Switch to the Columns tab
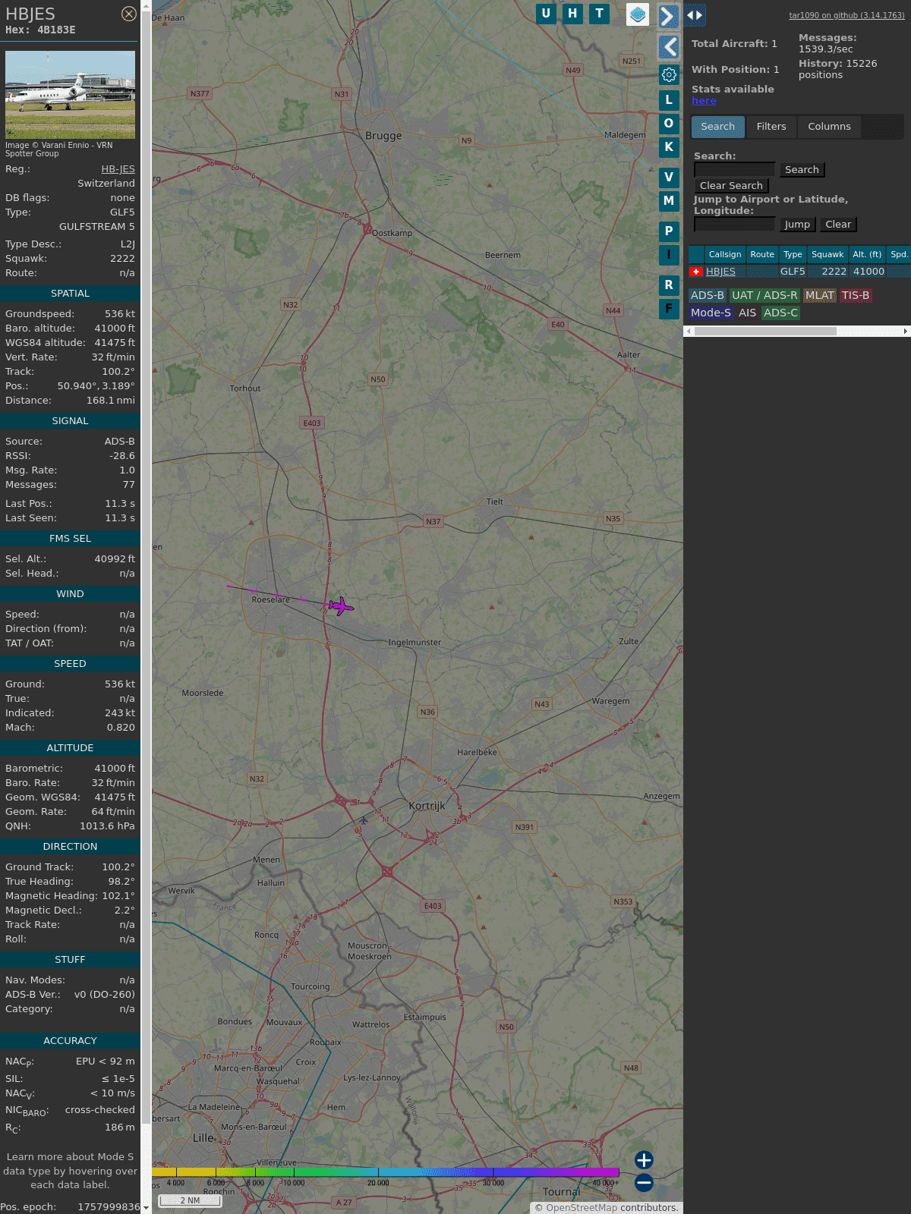This screenshot has height=1214, width=911. click(828, 127)
